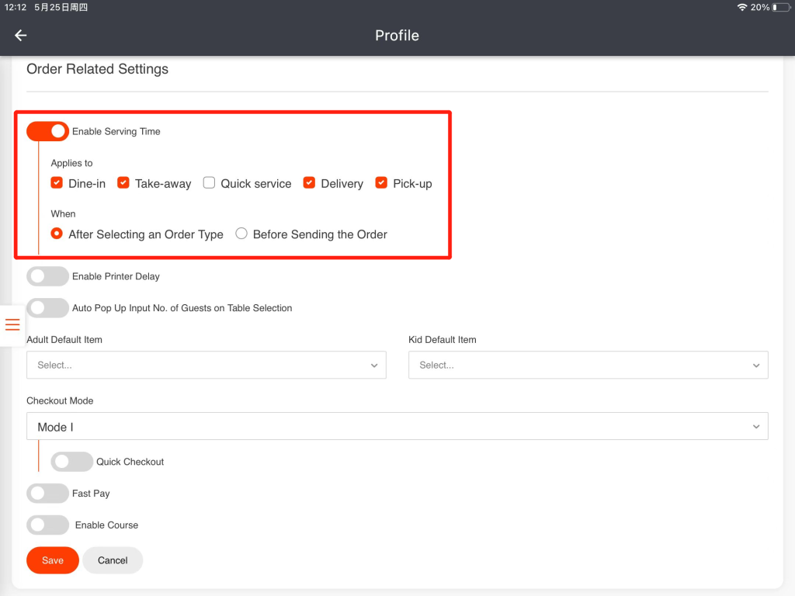The width and height of the screenshot is (795, 596).
Task: Expand the Checkout Mode dropdown
Action: (397, 426)
